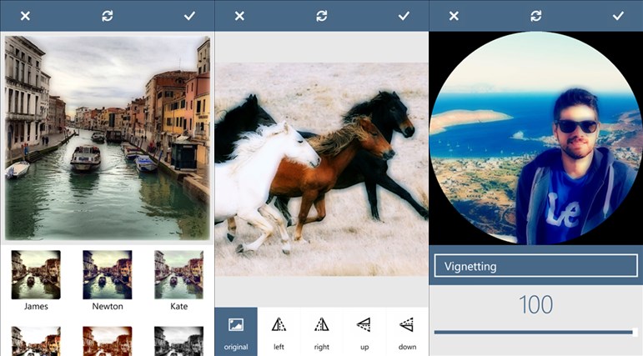Apply the Kate filter thumbnail
The width and height of the screenshot is (643, 356).
click(178, 275)
